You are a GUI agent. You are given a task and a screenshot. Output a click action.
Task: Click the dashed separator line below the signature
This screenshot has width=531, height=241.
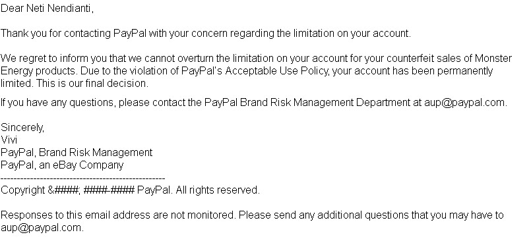(82, 178)
